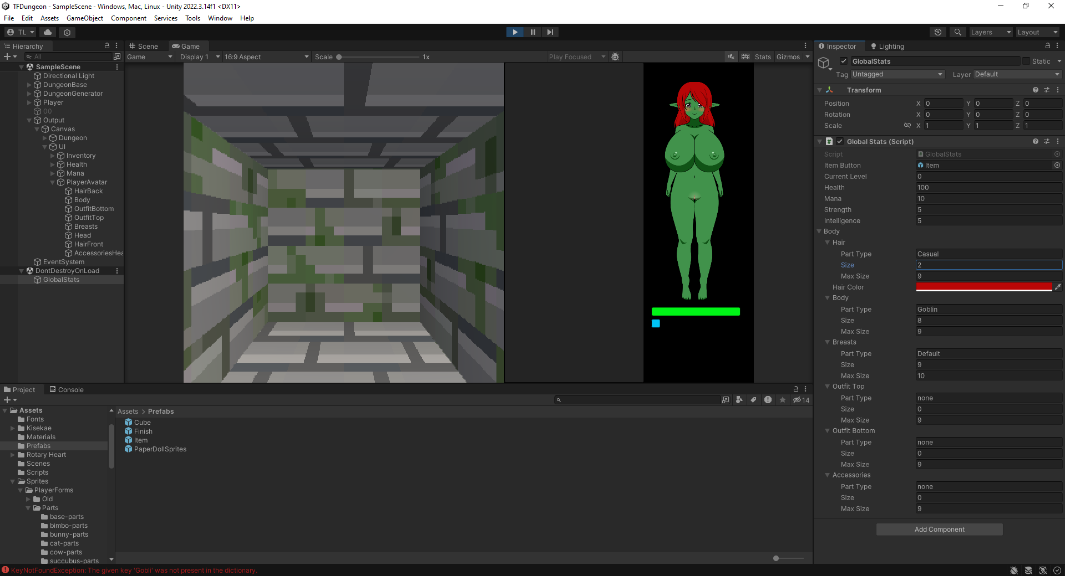
Task: Click the red Hair Color swatch
Action: (x=983, y=287)
